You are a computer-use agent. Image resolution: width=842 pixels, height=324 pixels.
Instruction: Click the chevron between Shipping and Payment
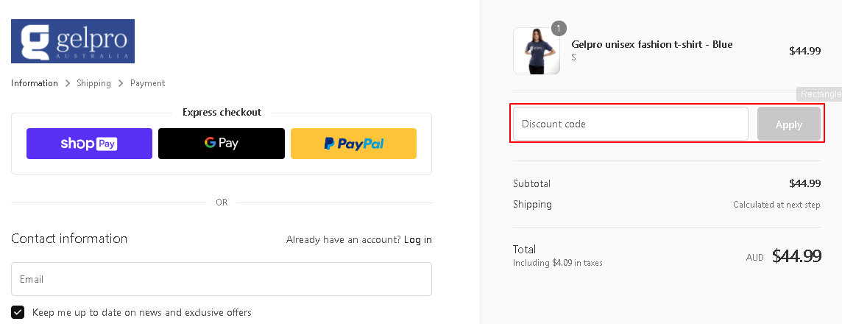point(121,83)
